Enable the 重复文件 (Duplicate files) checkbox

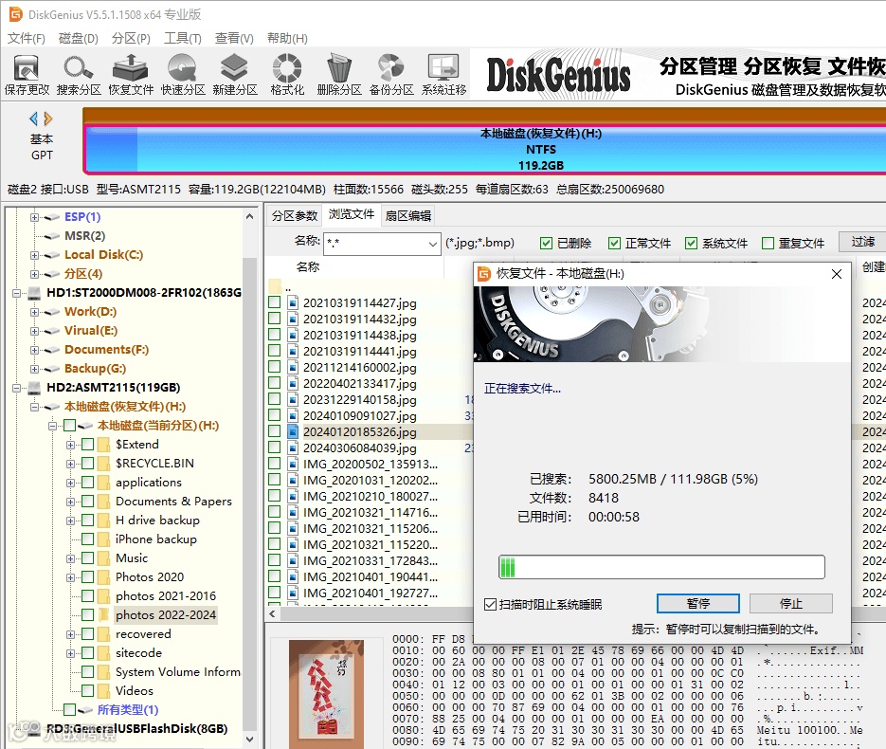[768, 243]
